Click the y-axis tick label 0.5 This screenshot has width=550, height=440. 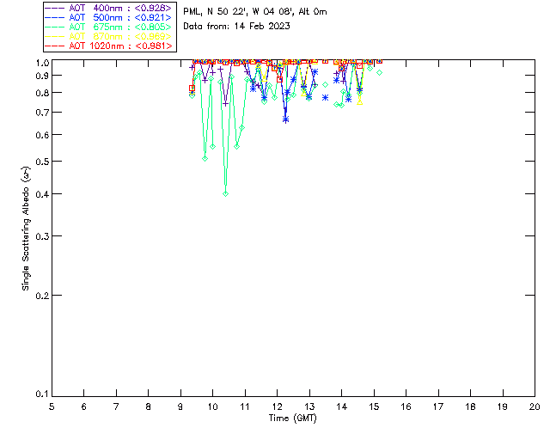click(42, 162)
